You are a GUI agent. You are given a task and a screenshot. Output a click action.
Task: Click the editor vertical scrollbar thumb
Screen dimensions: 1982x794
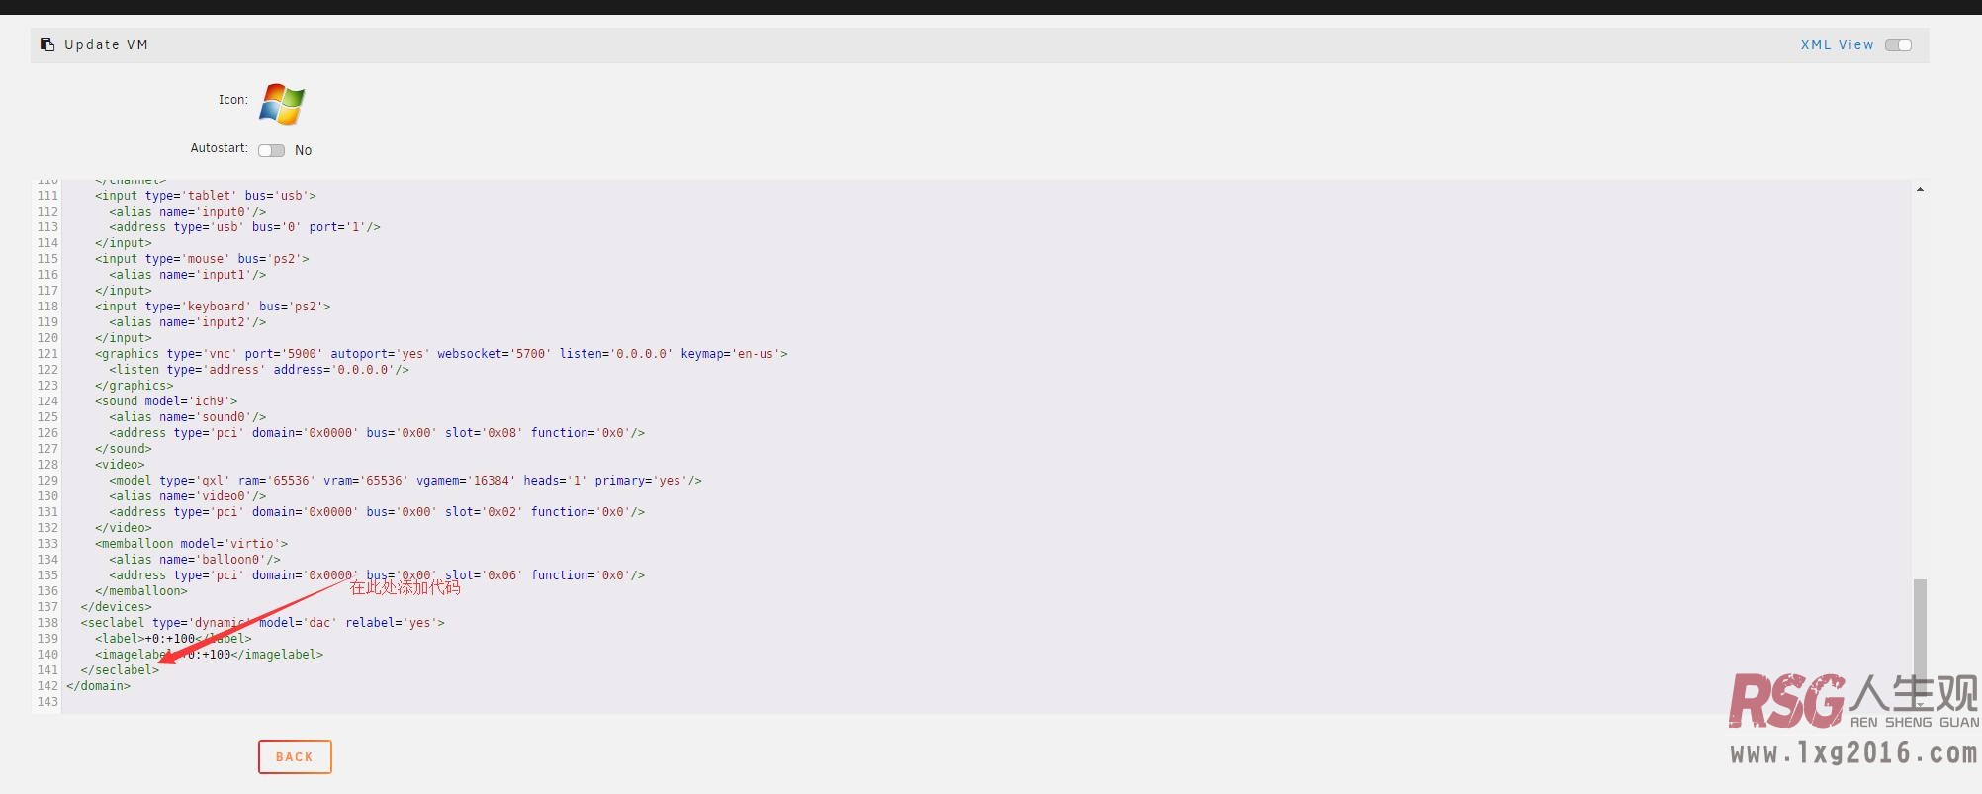pyautogui.click(x=1919, y=633)
